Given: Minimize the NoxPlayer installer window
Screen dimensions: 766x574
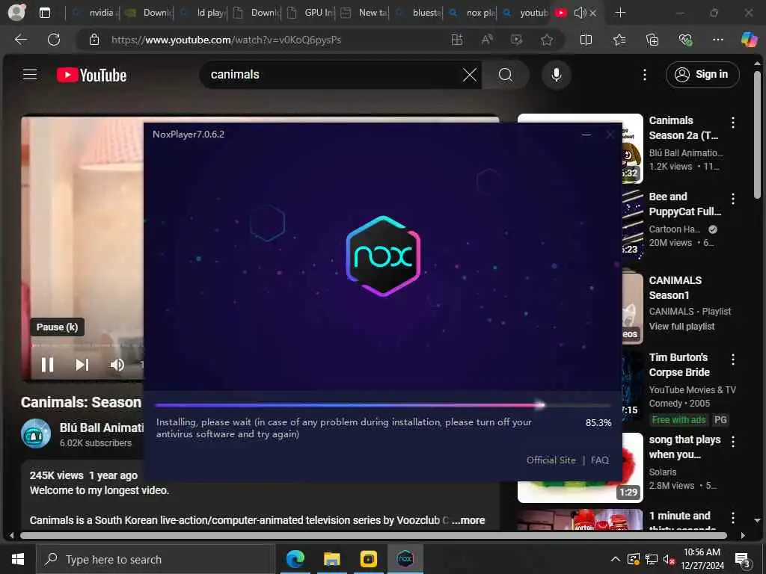Looking at the screenshot, I should click(586, 135).
